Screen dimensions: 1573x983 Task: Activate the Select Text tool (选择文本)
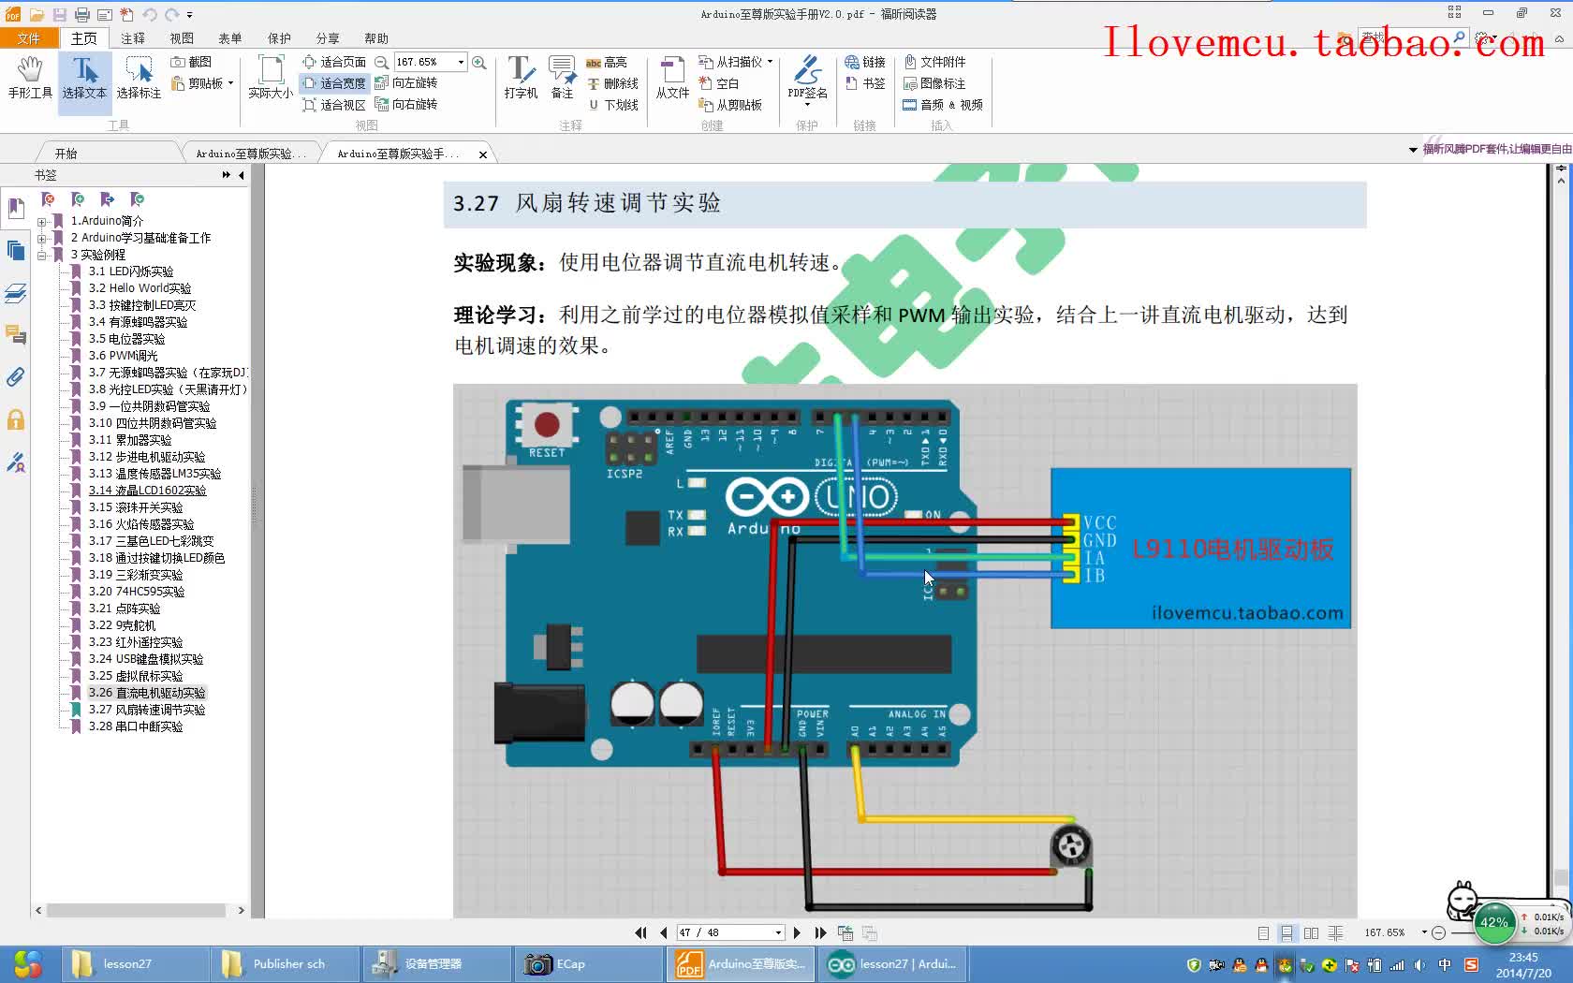click(x=84, y=77)
